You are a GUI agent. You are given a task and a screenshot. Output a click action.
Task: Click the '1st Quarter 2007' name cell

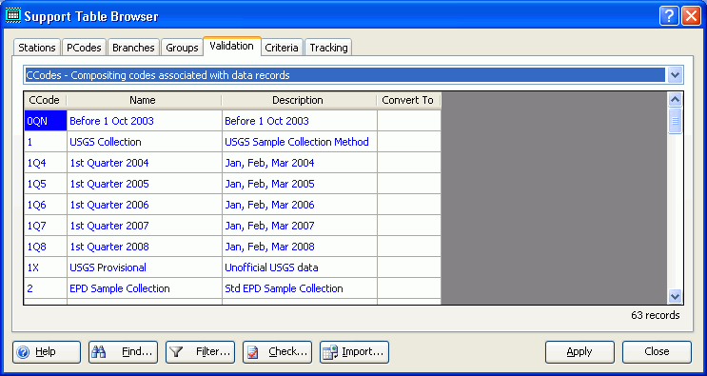[145, 226]
